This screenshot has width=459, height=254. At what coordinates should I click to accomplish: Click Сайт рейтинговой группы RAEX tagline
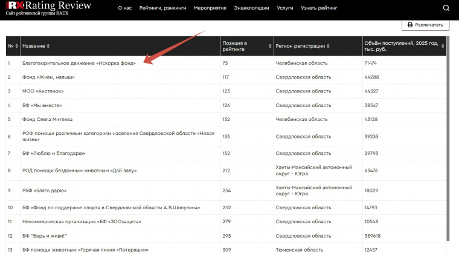(37, 13)
